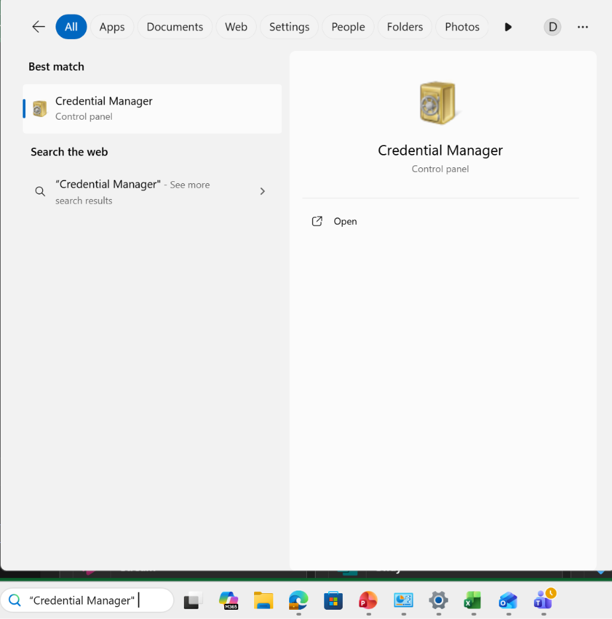612x619 pixels.
Task: Click the large Credential Manager safe icon
Action: [439, 103]
